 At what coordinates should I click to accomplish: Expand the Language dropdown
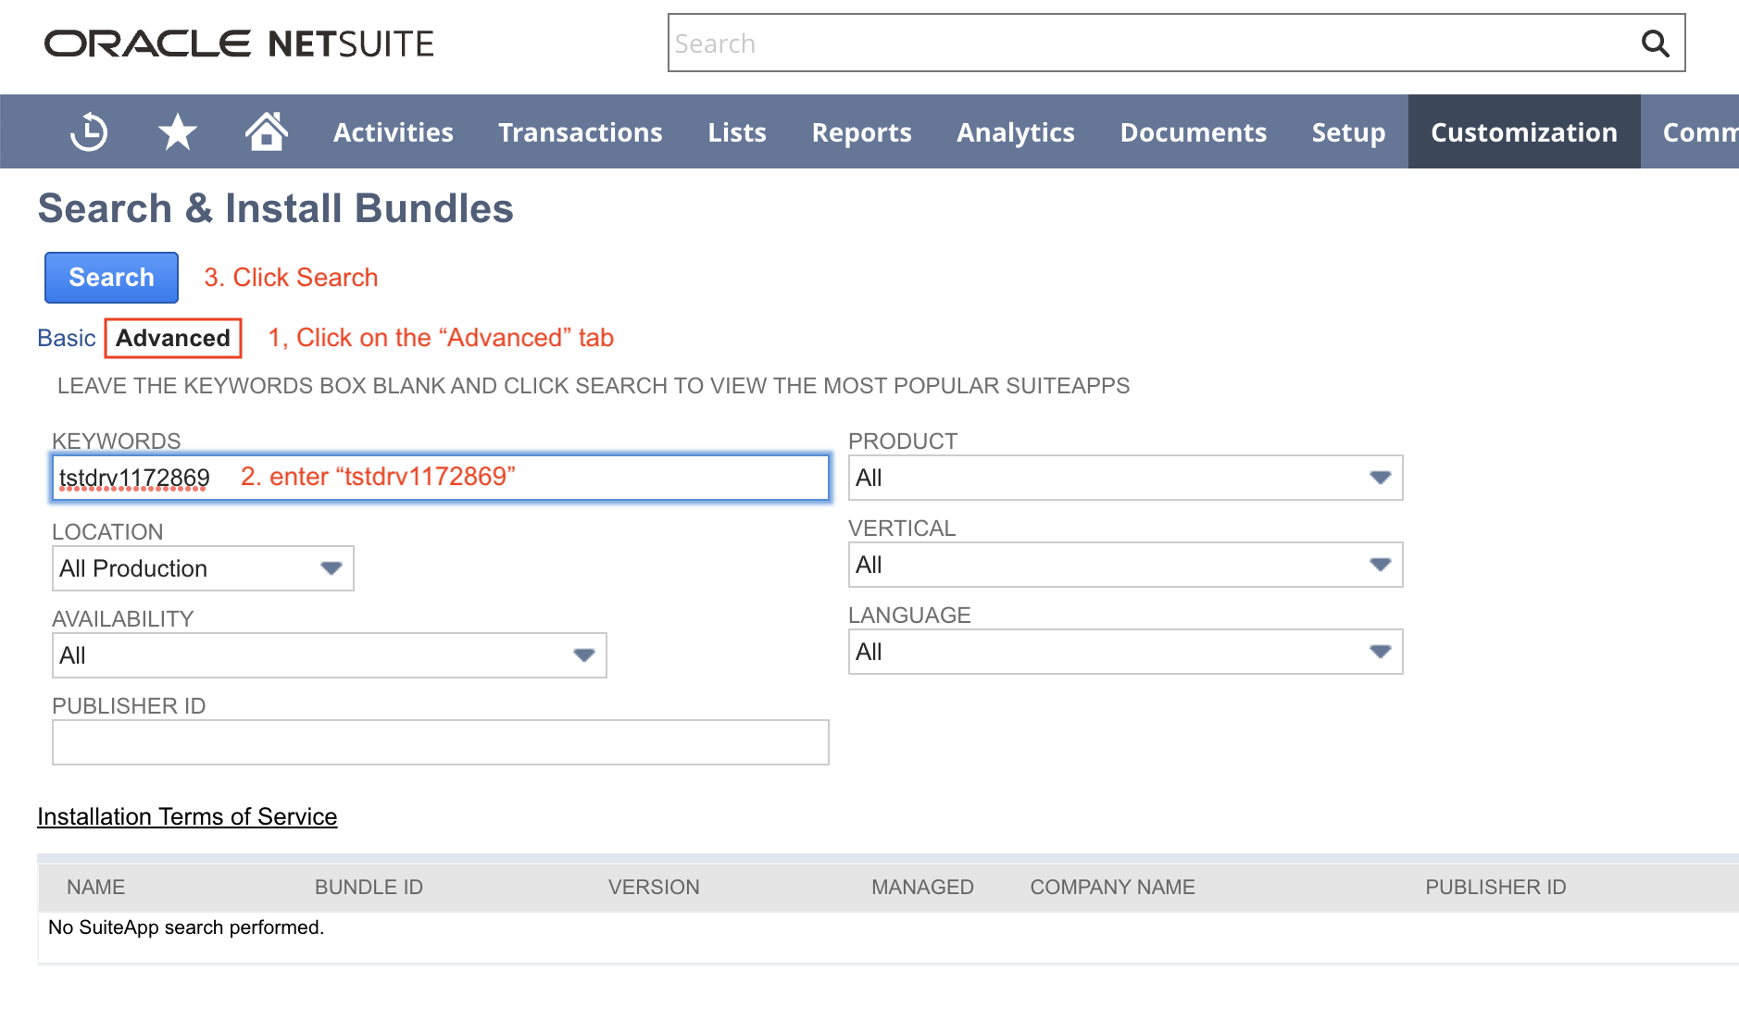tap(1379, 652)
